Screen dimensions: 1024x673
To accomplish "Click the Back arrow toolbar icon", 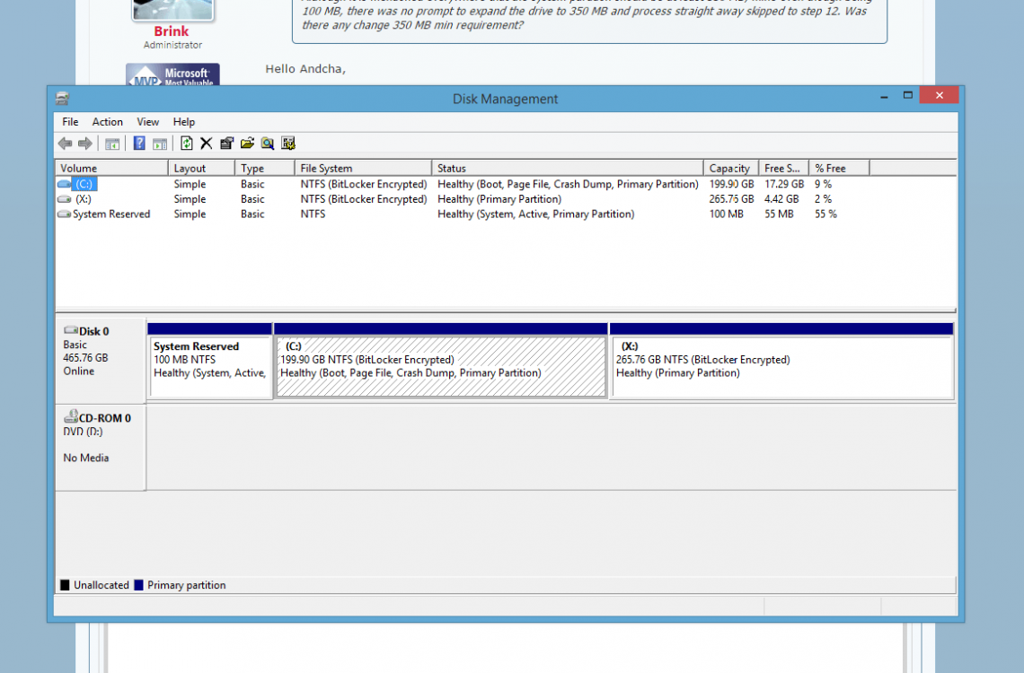I will [65, 144].
